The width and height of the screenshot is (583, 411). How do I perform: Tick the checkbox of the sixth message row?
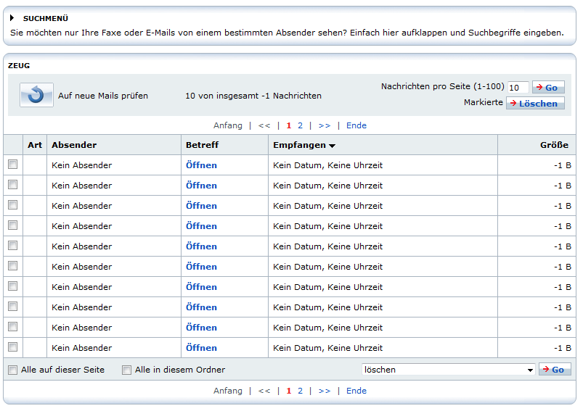[13, 266]
